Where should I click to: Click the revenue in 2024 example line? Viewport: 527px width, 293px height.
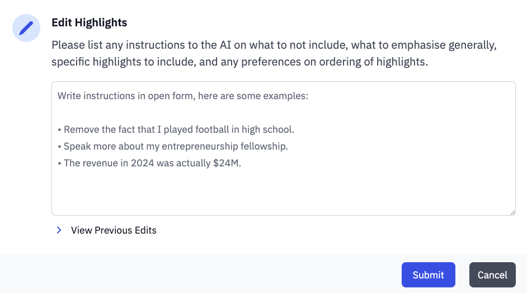click(x=149, y=163)
